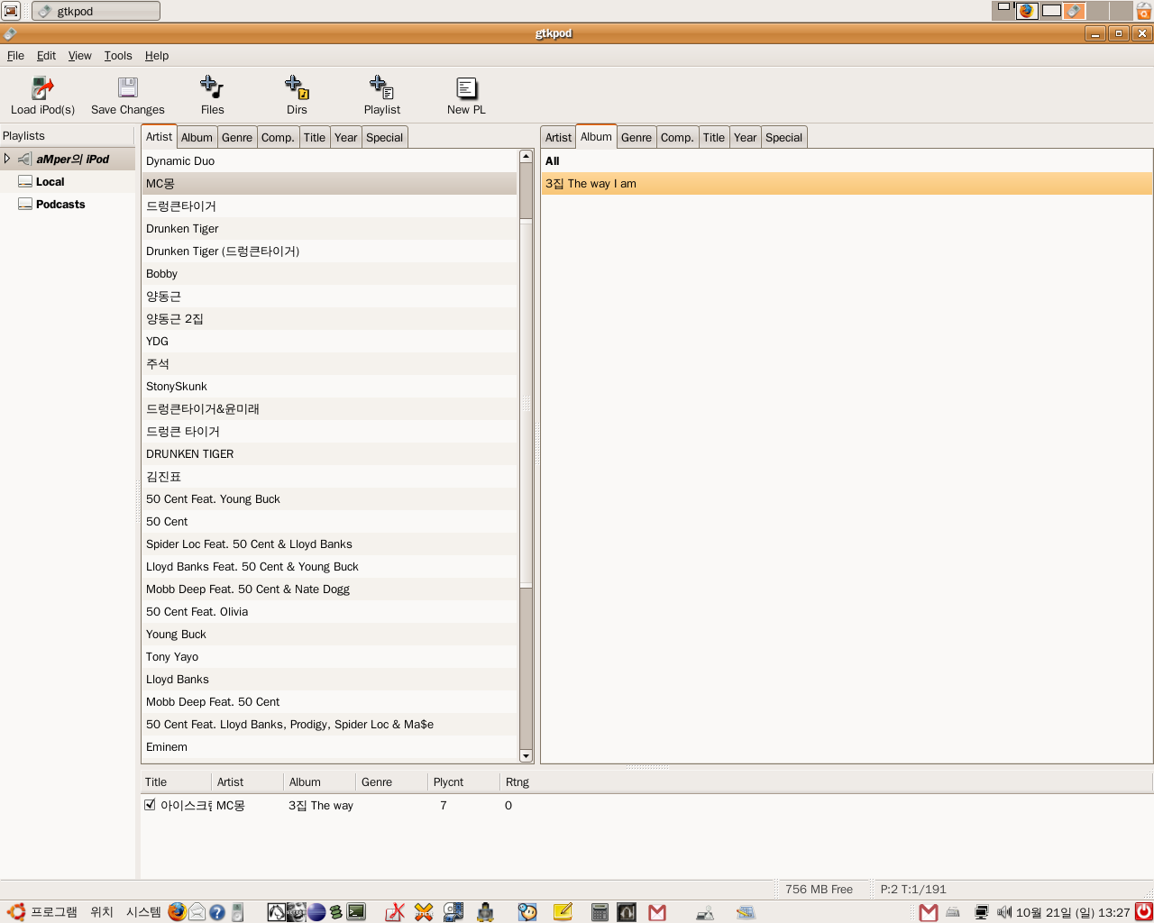Open the 시스템 system menu

(143, 912)
